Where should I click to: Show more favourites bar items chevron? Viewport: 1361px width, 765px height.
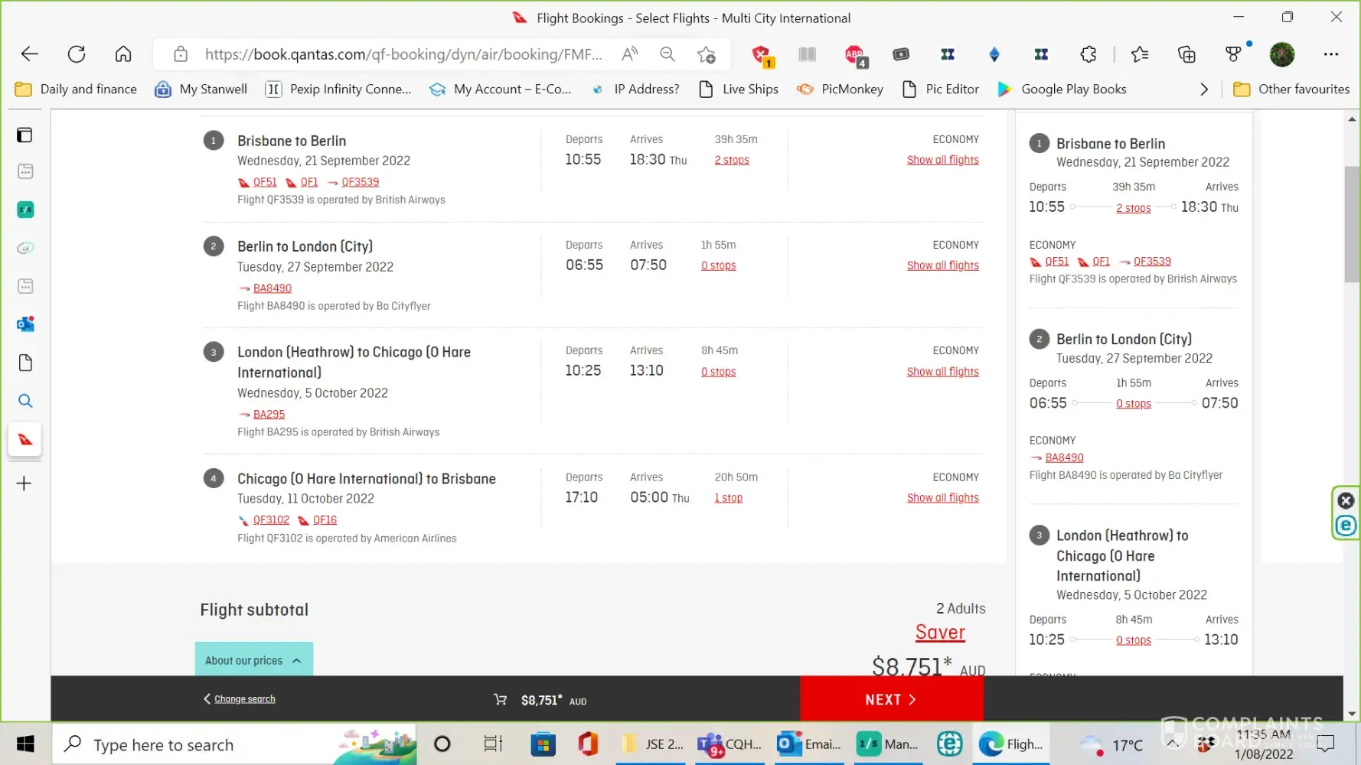(1204, 90)
